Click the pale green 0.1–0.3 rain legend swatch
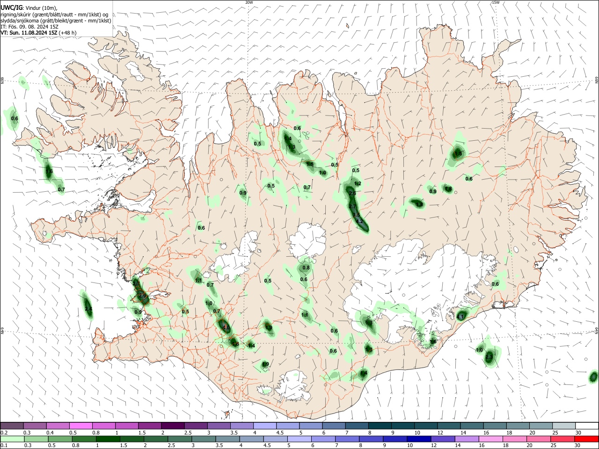599x449 pixels. pyautogui.click(x=12, y=439)
